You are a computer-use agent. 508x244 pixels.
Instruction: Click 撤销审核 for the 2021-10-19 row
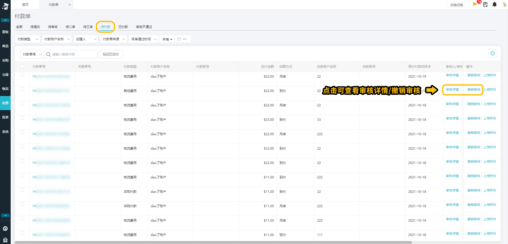(x=474, y=75)
